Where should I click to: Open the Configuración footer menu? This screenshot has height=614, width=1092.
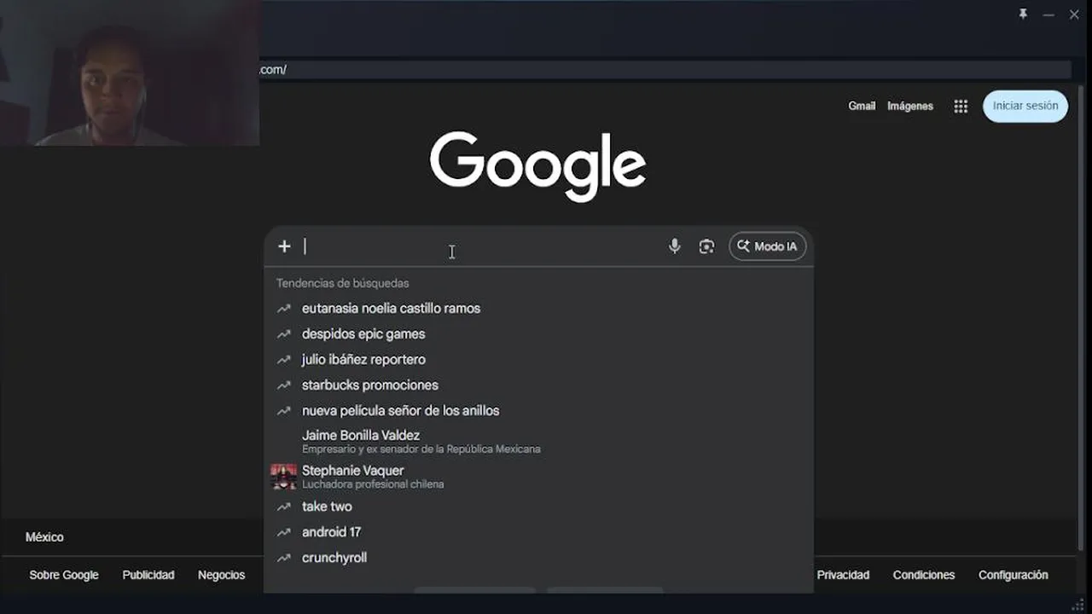point(1013,576)
